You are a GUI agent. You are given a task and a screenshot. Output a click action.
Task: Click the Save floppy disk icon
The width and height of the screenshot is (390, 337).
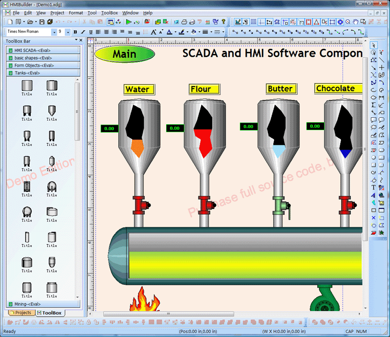pyautogui.click(x=42, y=22)
